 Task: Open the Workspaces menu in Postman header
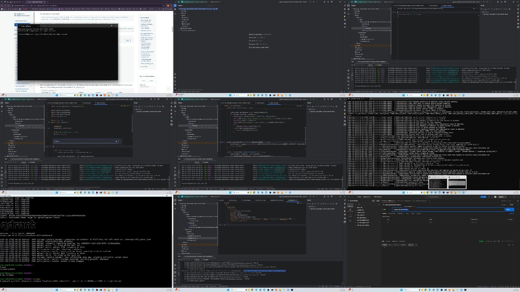click(x=367, y=197)
